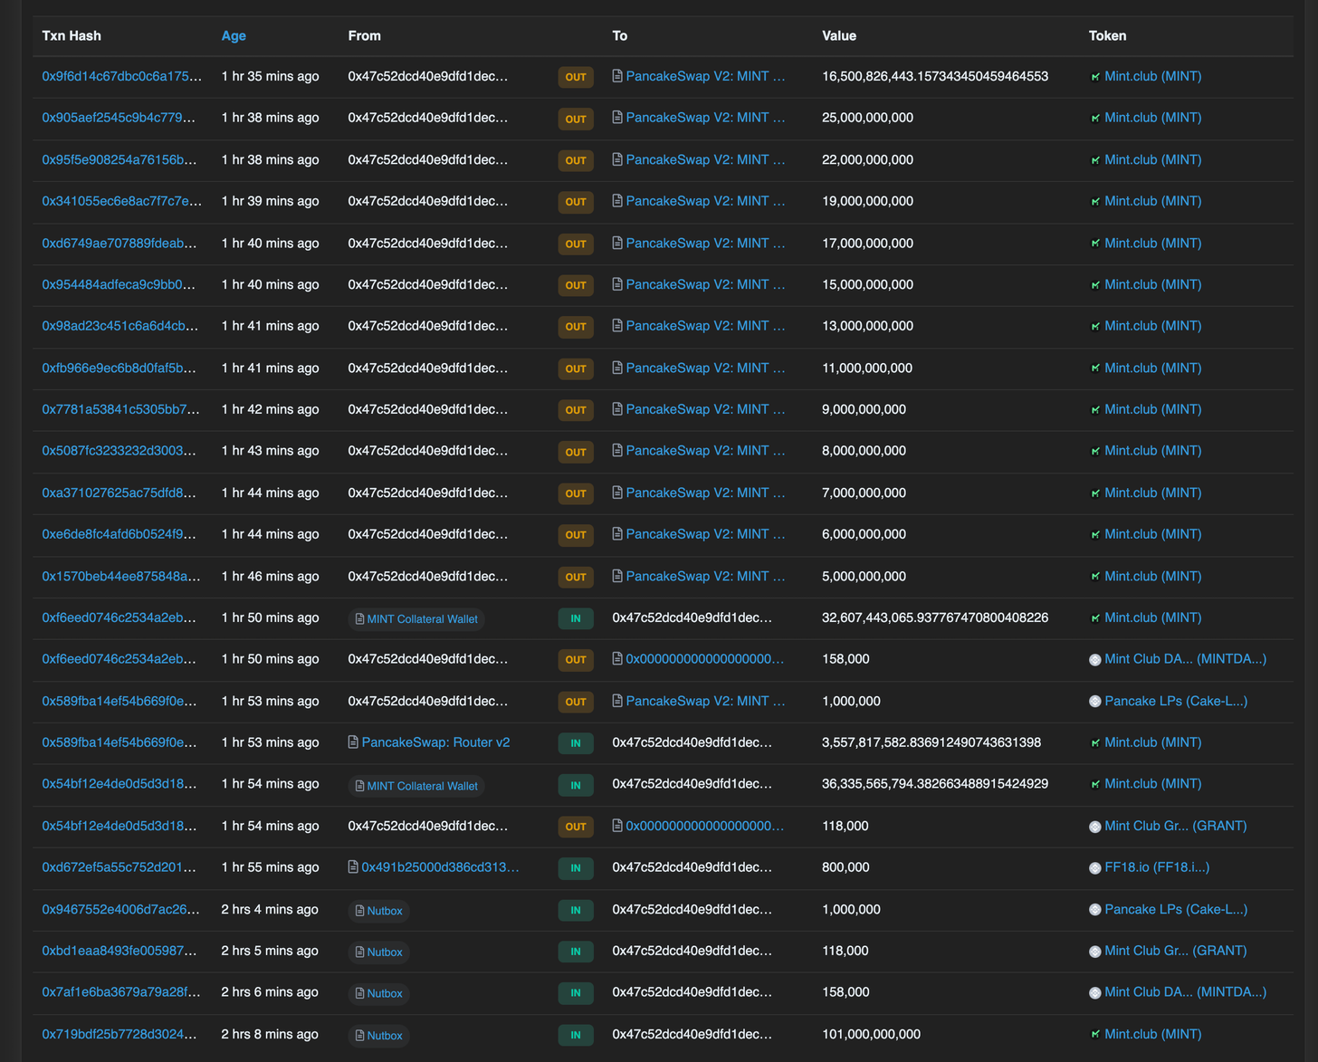Toggle the Age column header format

234,36
